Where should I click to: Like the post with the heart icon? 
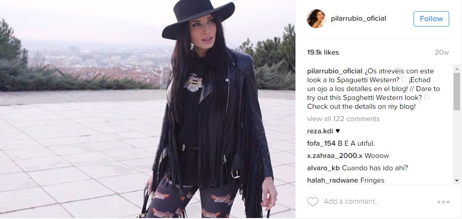point(313,202)
